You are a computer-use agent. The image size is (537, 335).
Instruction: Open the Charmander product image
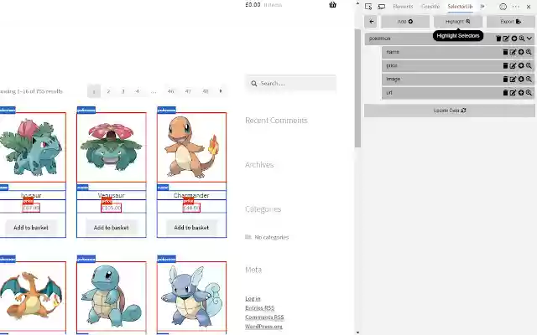[191, 147]
